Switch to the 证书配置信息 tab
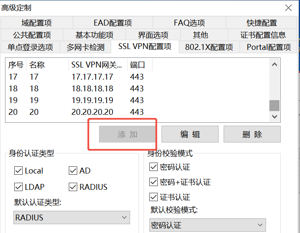Image resolution: width=300 pixels, height=233 pixels. click(263, 35)
